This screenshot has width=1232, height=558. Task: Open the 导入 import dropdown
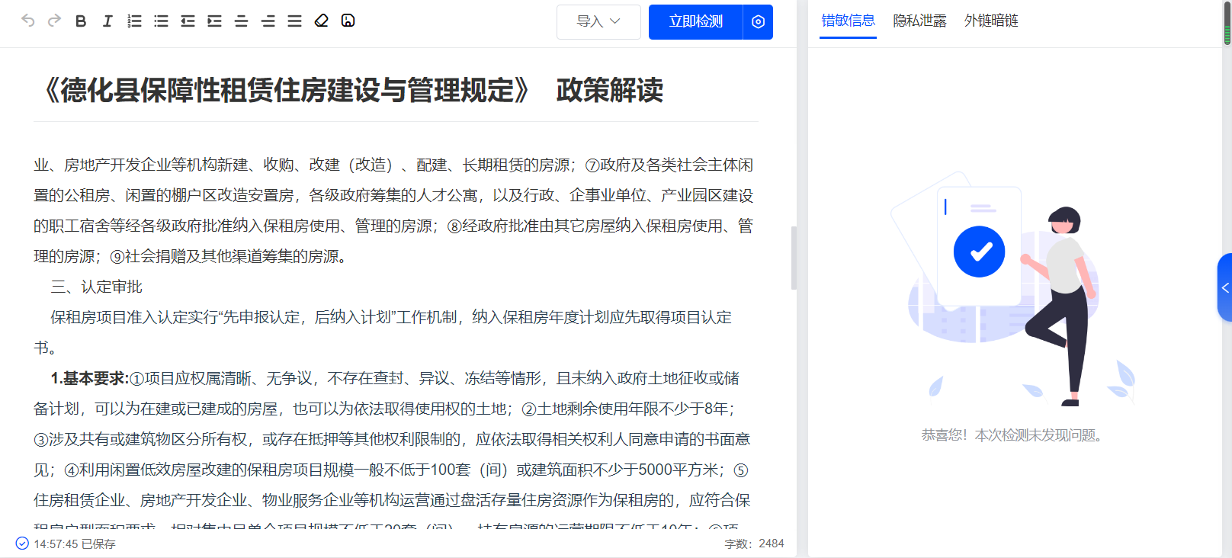[x=598, y=21]
